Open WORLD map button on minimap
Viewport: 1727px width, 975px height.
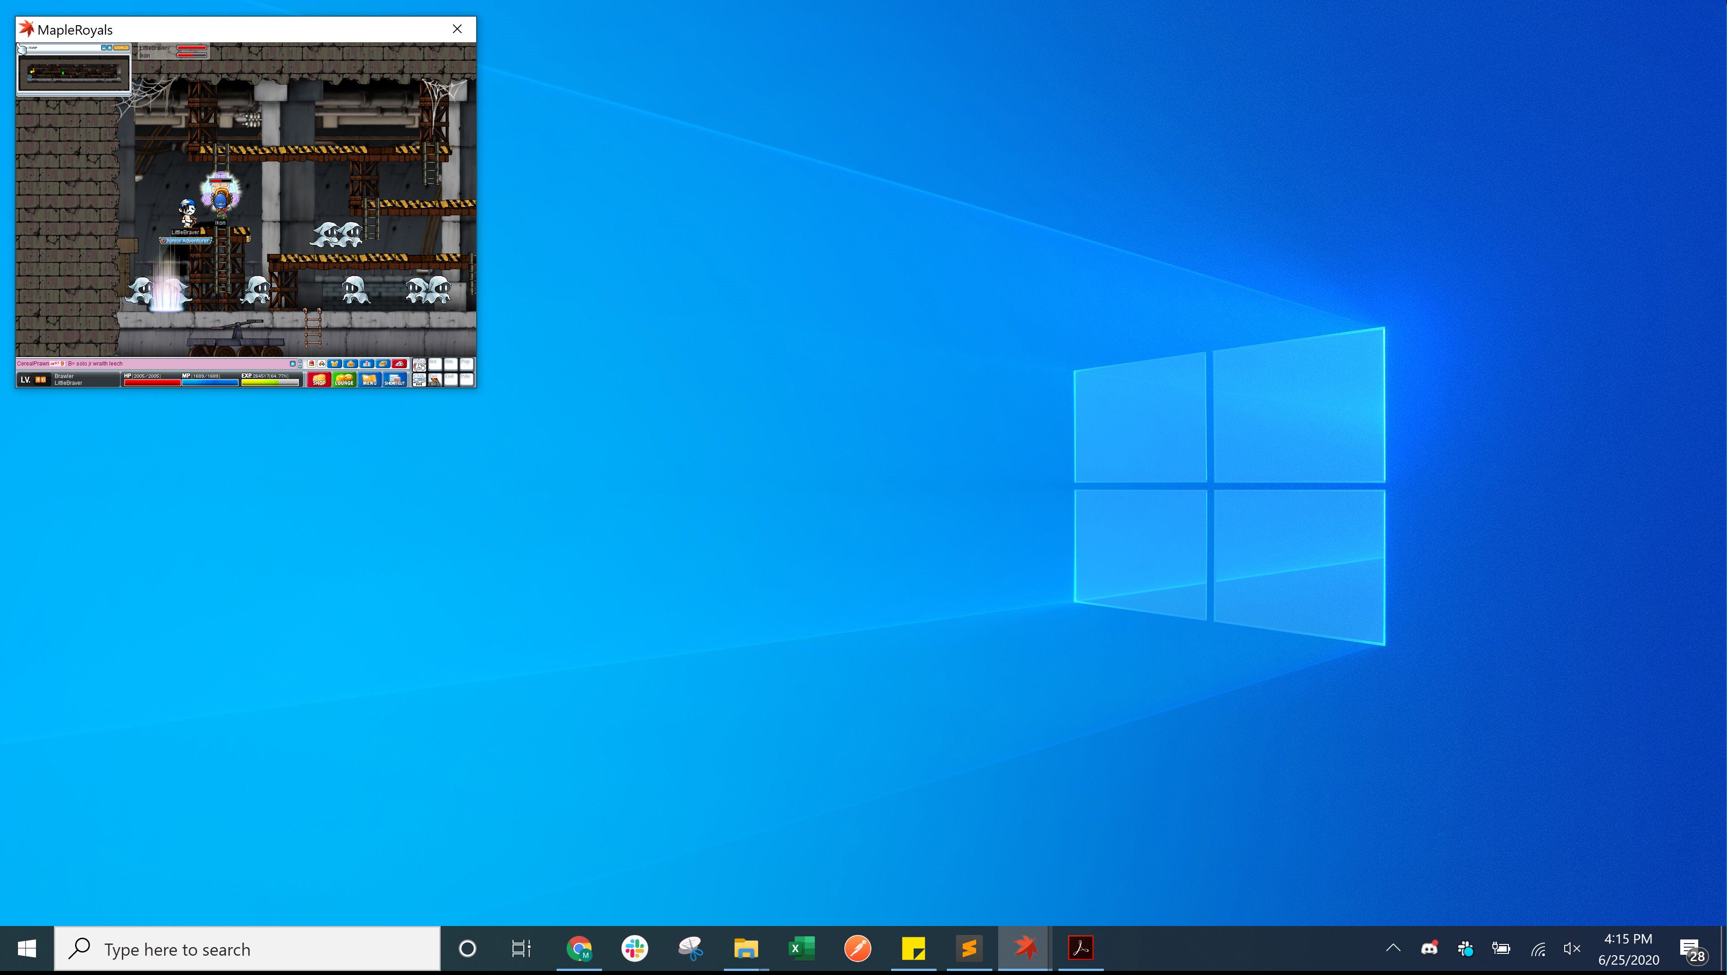(121, 48)
